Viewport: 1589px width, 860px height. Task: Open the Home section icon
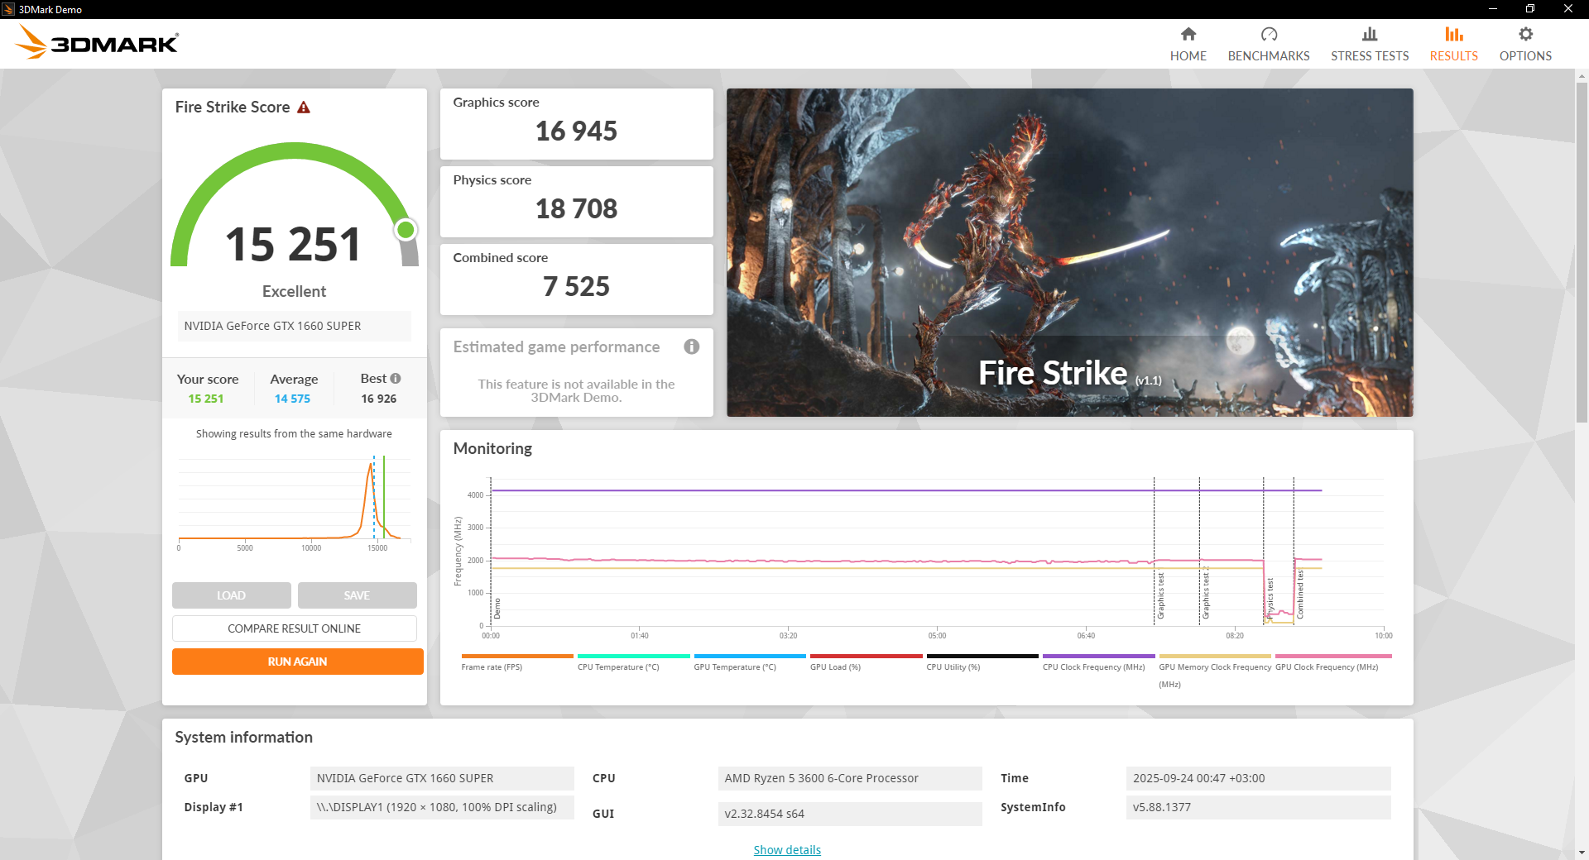point(1188,35)
